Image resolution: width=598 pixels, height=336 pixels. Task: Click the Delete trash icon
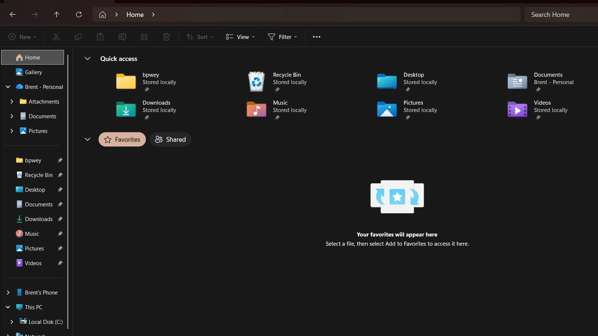pos(166,37)
